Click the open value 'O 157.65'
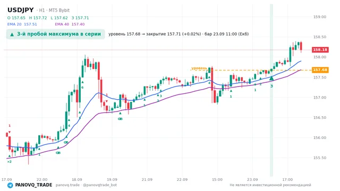Viewport: 340px width, 191px height. point(16,18)
